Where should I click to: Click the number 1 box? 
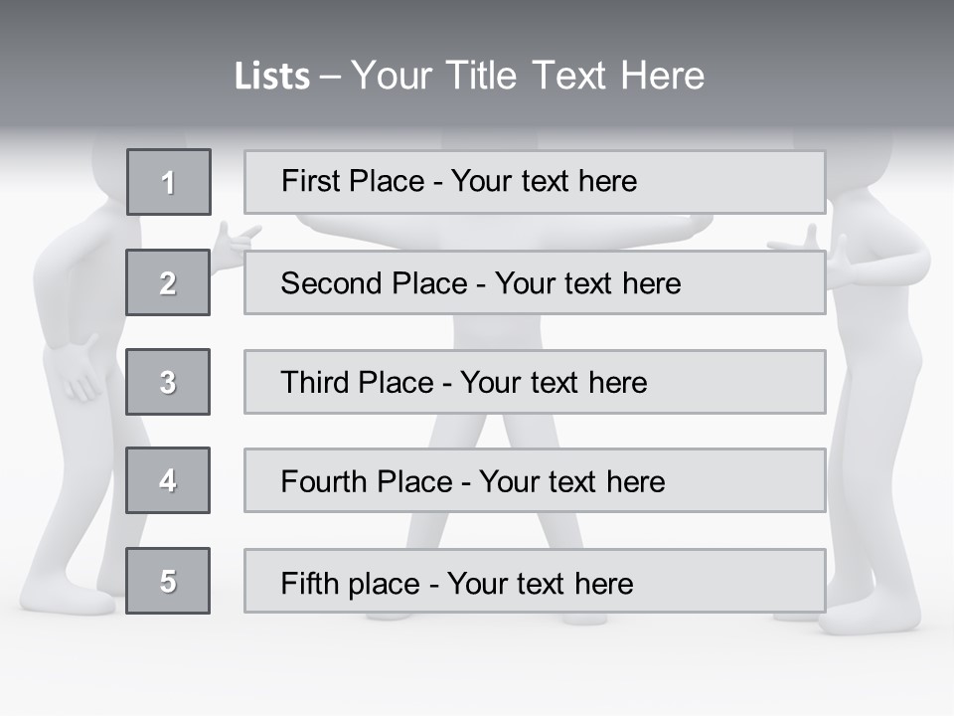pos(169,182)
